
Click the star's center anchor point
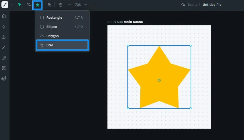[159, 80]
